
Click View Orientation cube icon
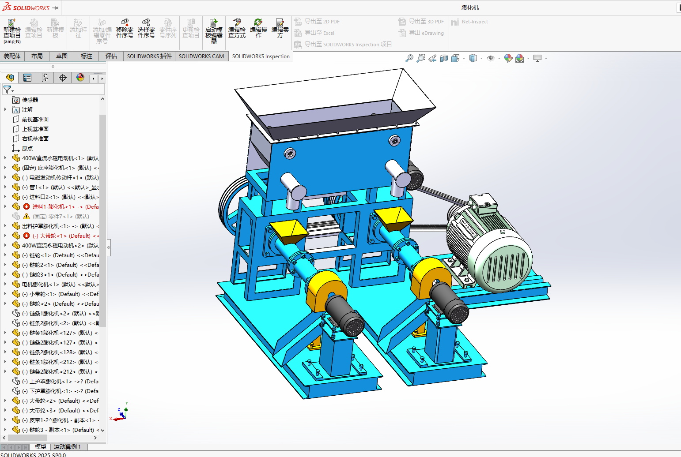click(x=455, y=58)
